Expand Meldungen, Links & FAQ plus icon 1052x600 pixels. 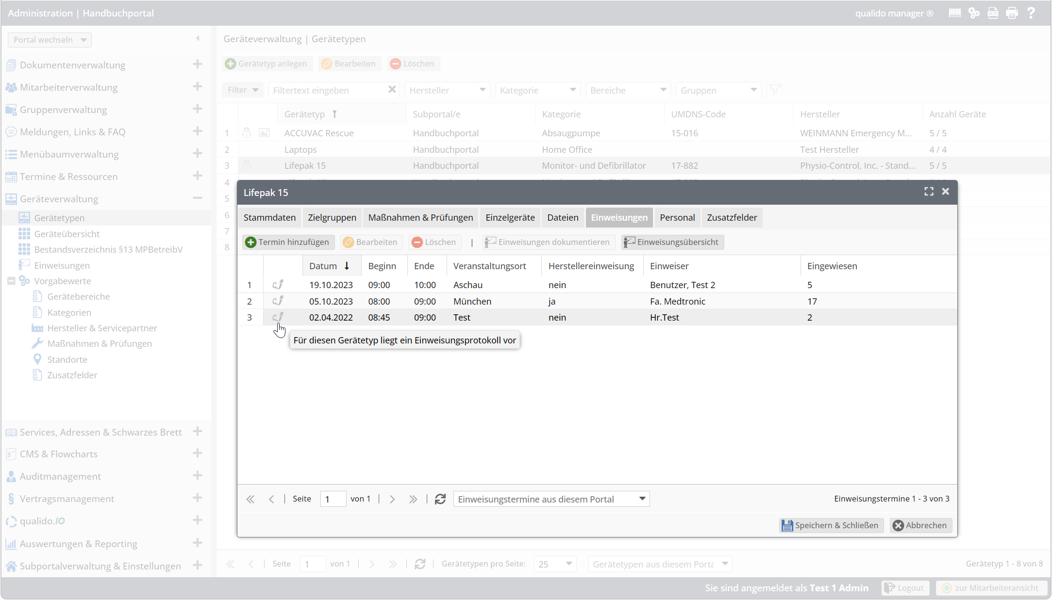(197, 131)
